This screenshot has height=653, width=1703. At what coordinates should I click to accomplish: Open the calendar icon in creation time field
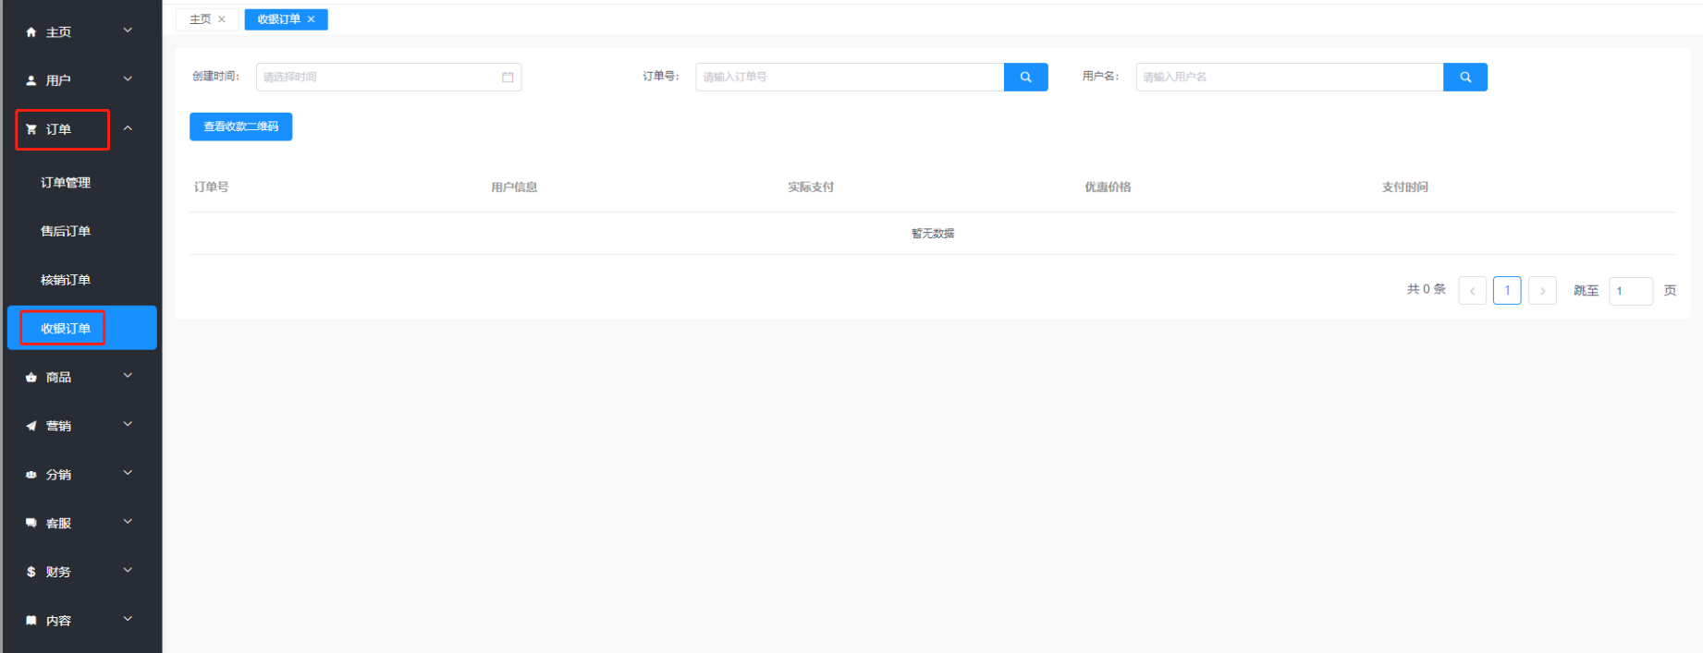[508, 78]
